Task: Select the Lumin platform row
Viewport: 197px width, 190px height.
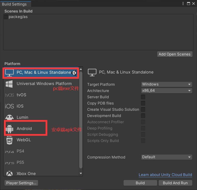Action: point(41,117)
